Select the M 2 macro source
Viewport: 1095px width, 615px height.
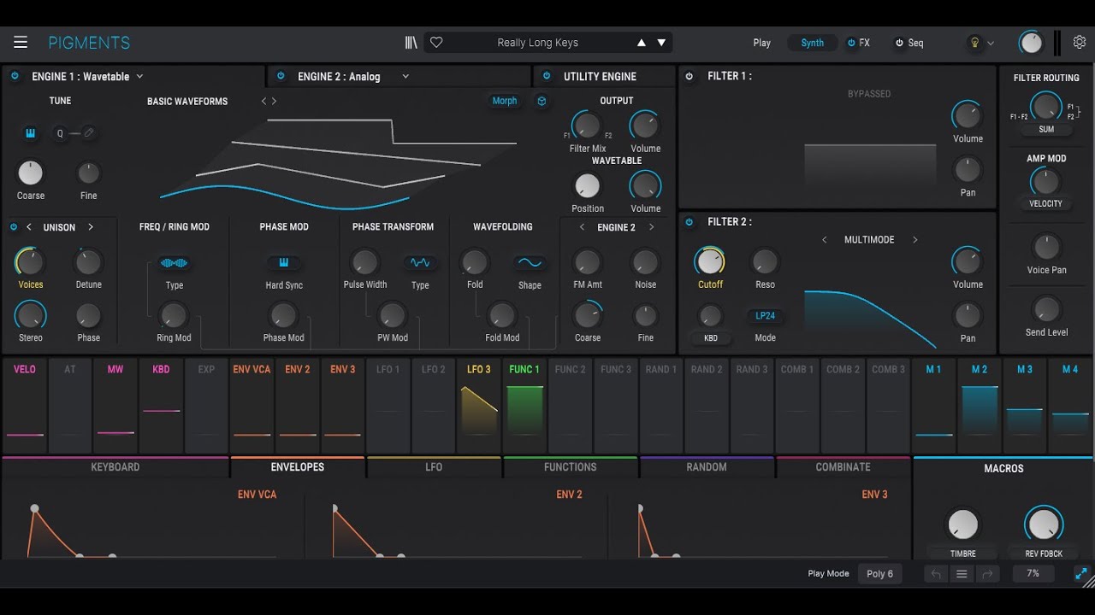(980, 406)
